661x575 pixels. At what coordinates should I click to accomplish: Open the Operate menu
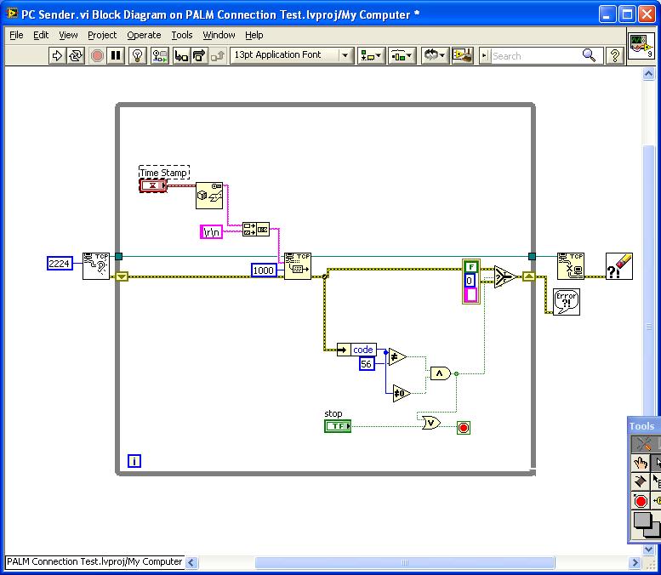point(144,35)
